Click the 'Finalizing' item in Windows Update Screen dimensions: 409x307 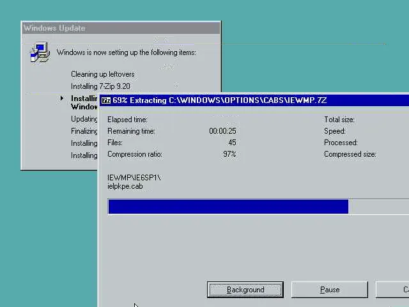tap(84, 131)
